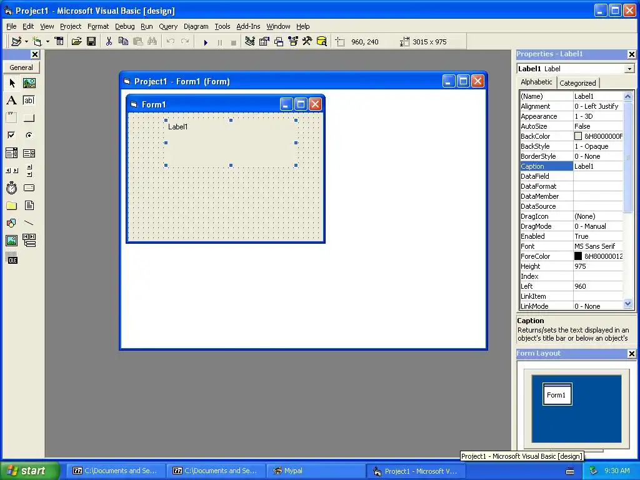Switch to the Categorized properties tab
640x480 pixels.
click(577, 83)
